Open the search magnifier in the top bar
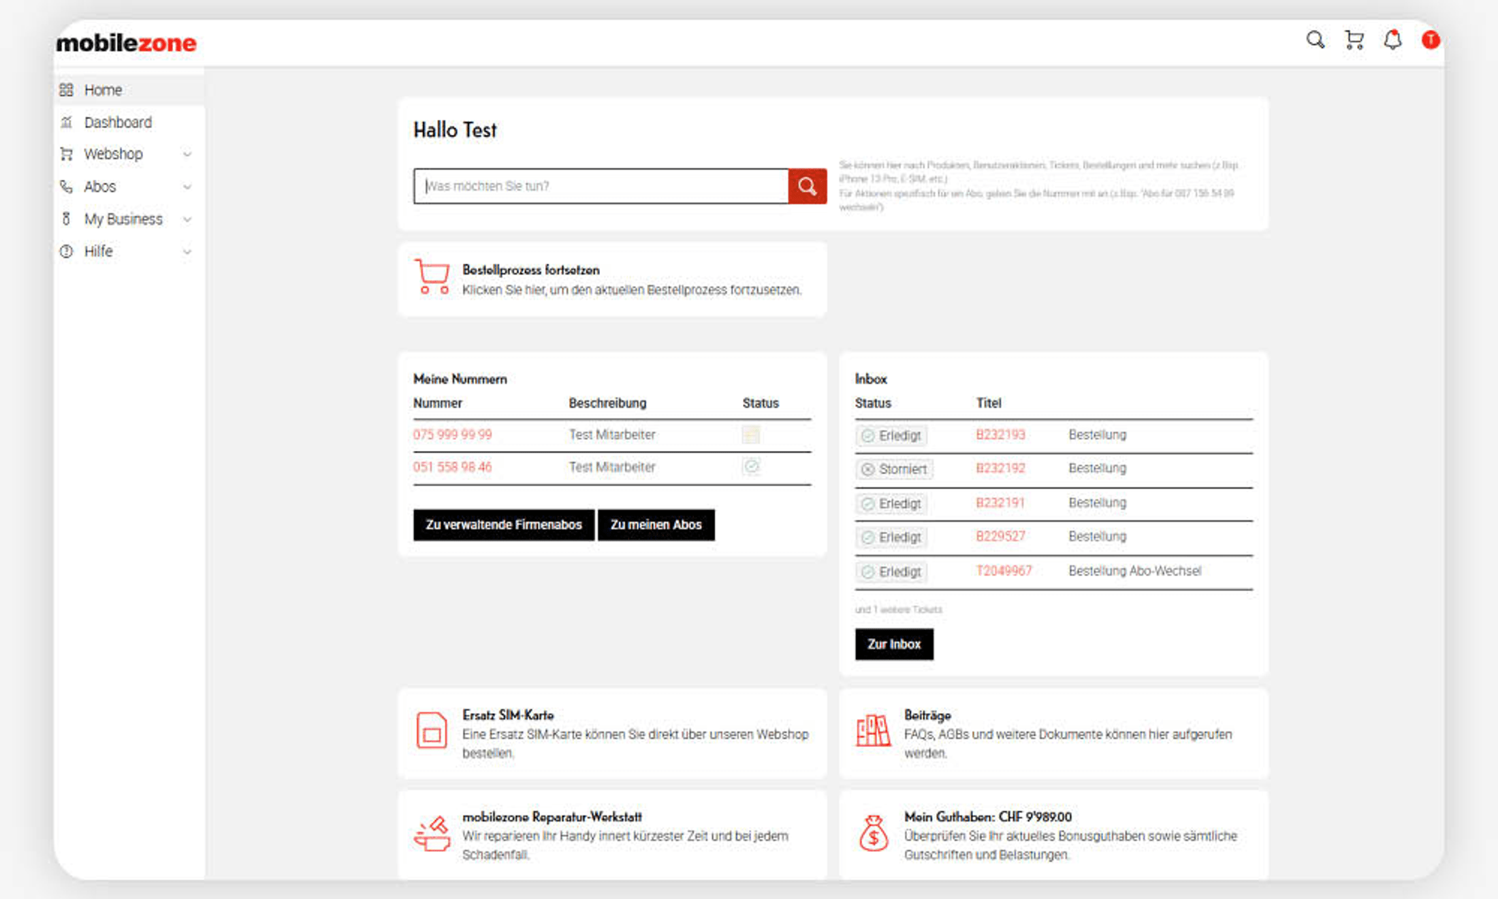 pyautogui.click(x=1315, y=40)
